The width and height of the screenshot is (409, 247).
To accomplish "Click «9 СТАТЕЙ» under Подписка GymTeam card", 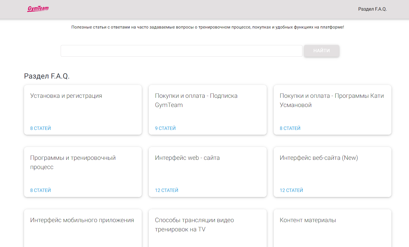I will tap(165, 128).
